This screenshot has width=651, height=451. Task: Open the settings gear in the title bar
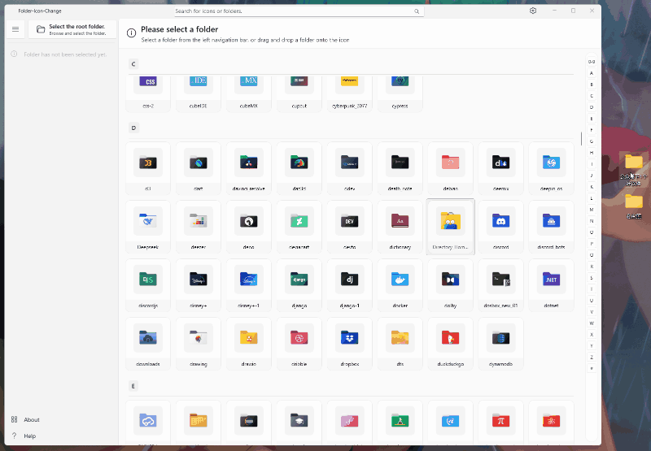coord(533,11)
